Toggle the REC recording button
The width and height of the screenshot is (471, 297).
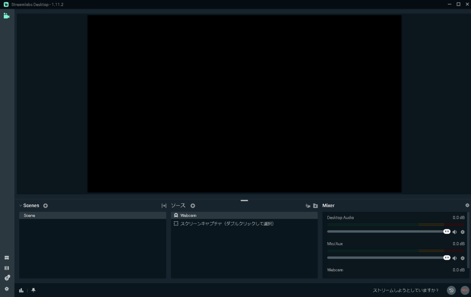pos(465,290)
